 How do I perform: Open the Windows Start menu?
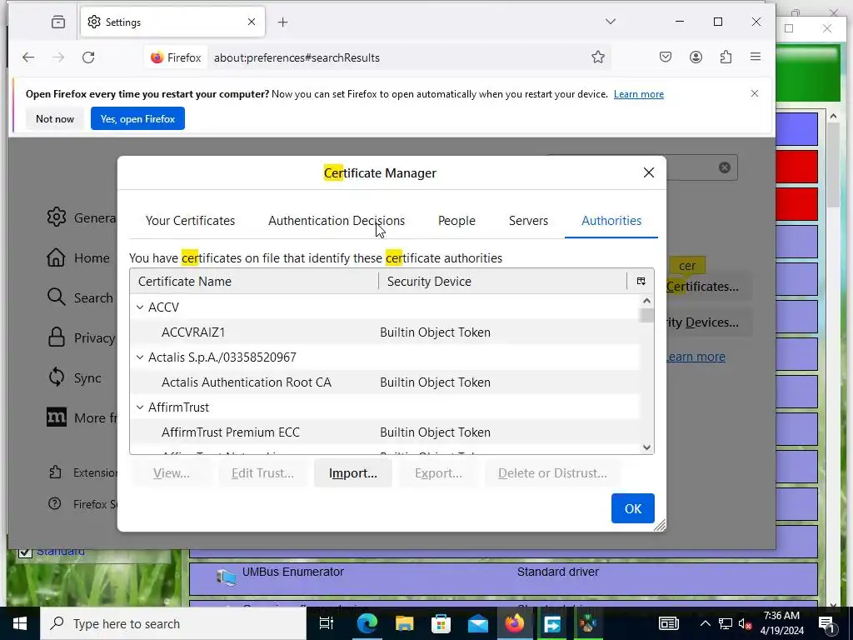click(20, 623)
